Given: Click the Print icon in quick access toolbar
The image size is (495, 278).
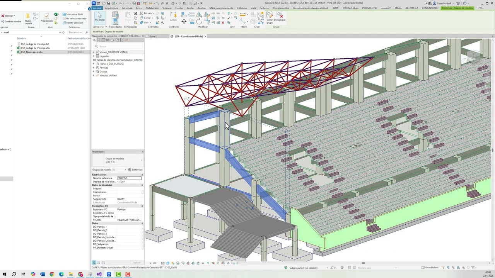Looking at the screenshot, I should (134, 3).
